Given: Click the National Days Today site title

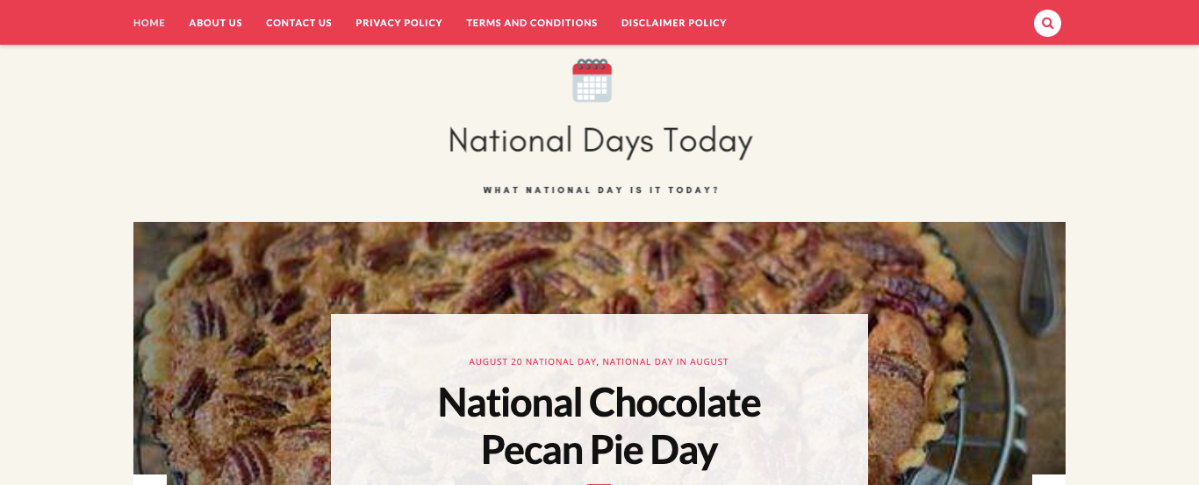Looking at the screenshot, I should pos(600,141).
